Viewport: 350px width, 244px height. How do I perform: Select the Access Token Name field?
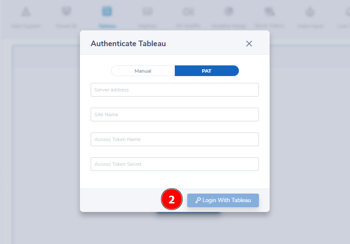click(x=174, y=139)
